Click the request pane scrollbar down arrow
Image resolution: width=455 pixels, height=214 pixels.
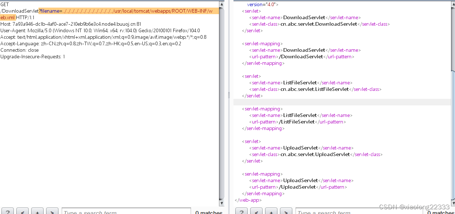[222, 203]
